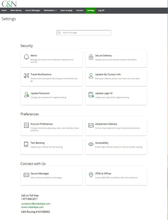Click the Connect with Us heading
The image size is (168, 220).
(x=33, y=164)
